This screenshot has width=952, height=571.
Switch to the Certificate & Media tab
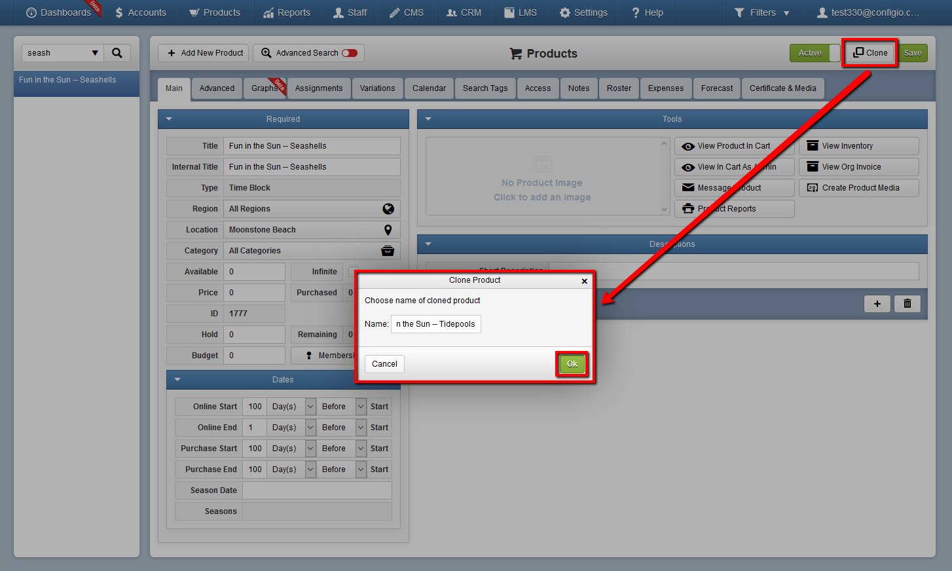(783, 88)
